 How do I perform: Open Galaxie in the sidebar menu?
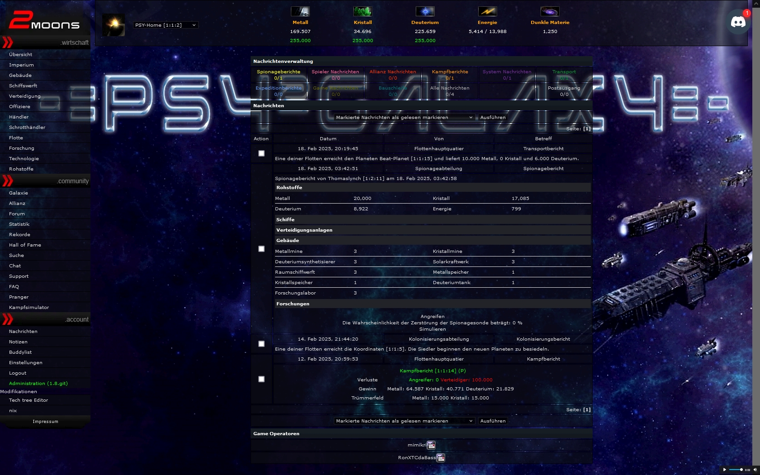coord(19,193)
